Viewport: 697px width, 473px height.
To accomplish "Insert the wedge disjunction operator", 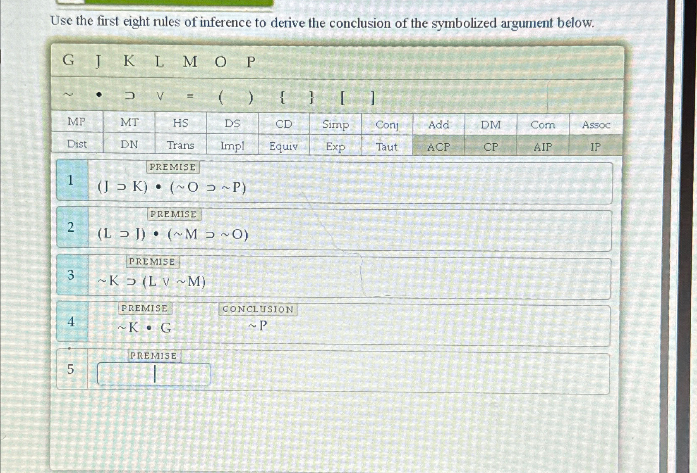I will point(160,96).
